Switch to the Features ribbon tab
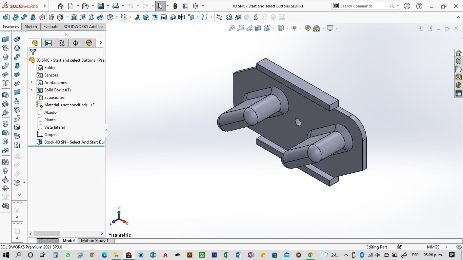Viewport: 463px width, 260px height. pos(11,27)
